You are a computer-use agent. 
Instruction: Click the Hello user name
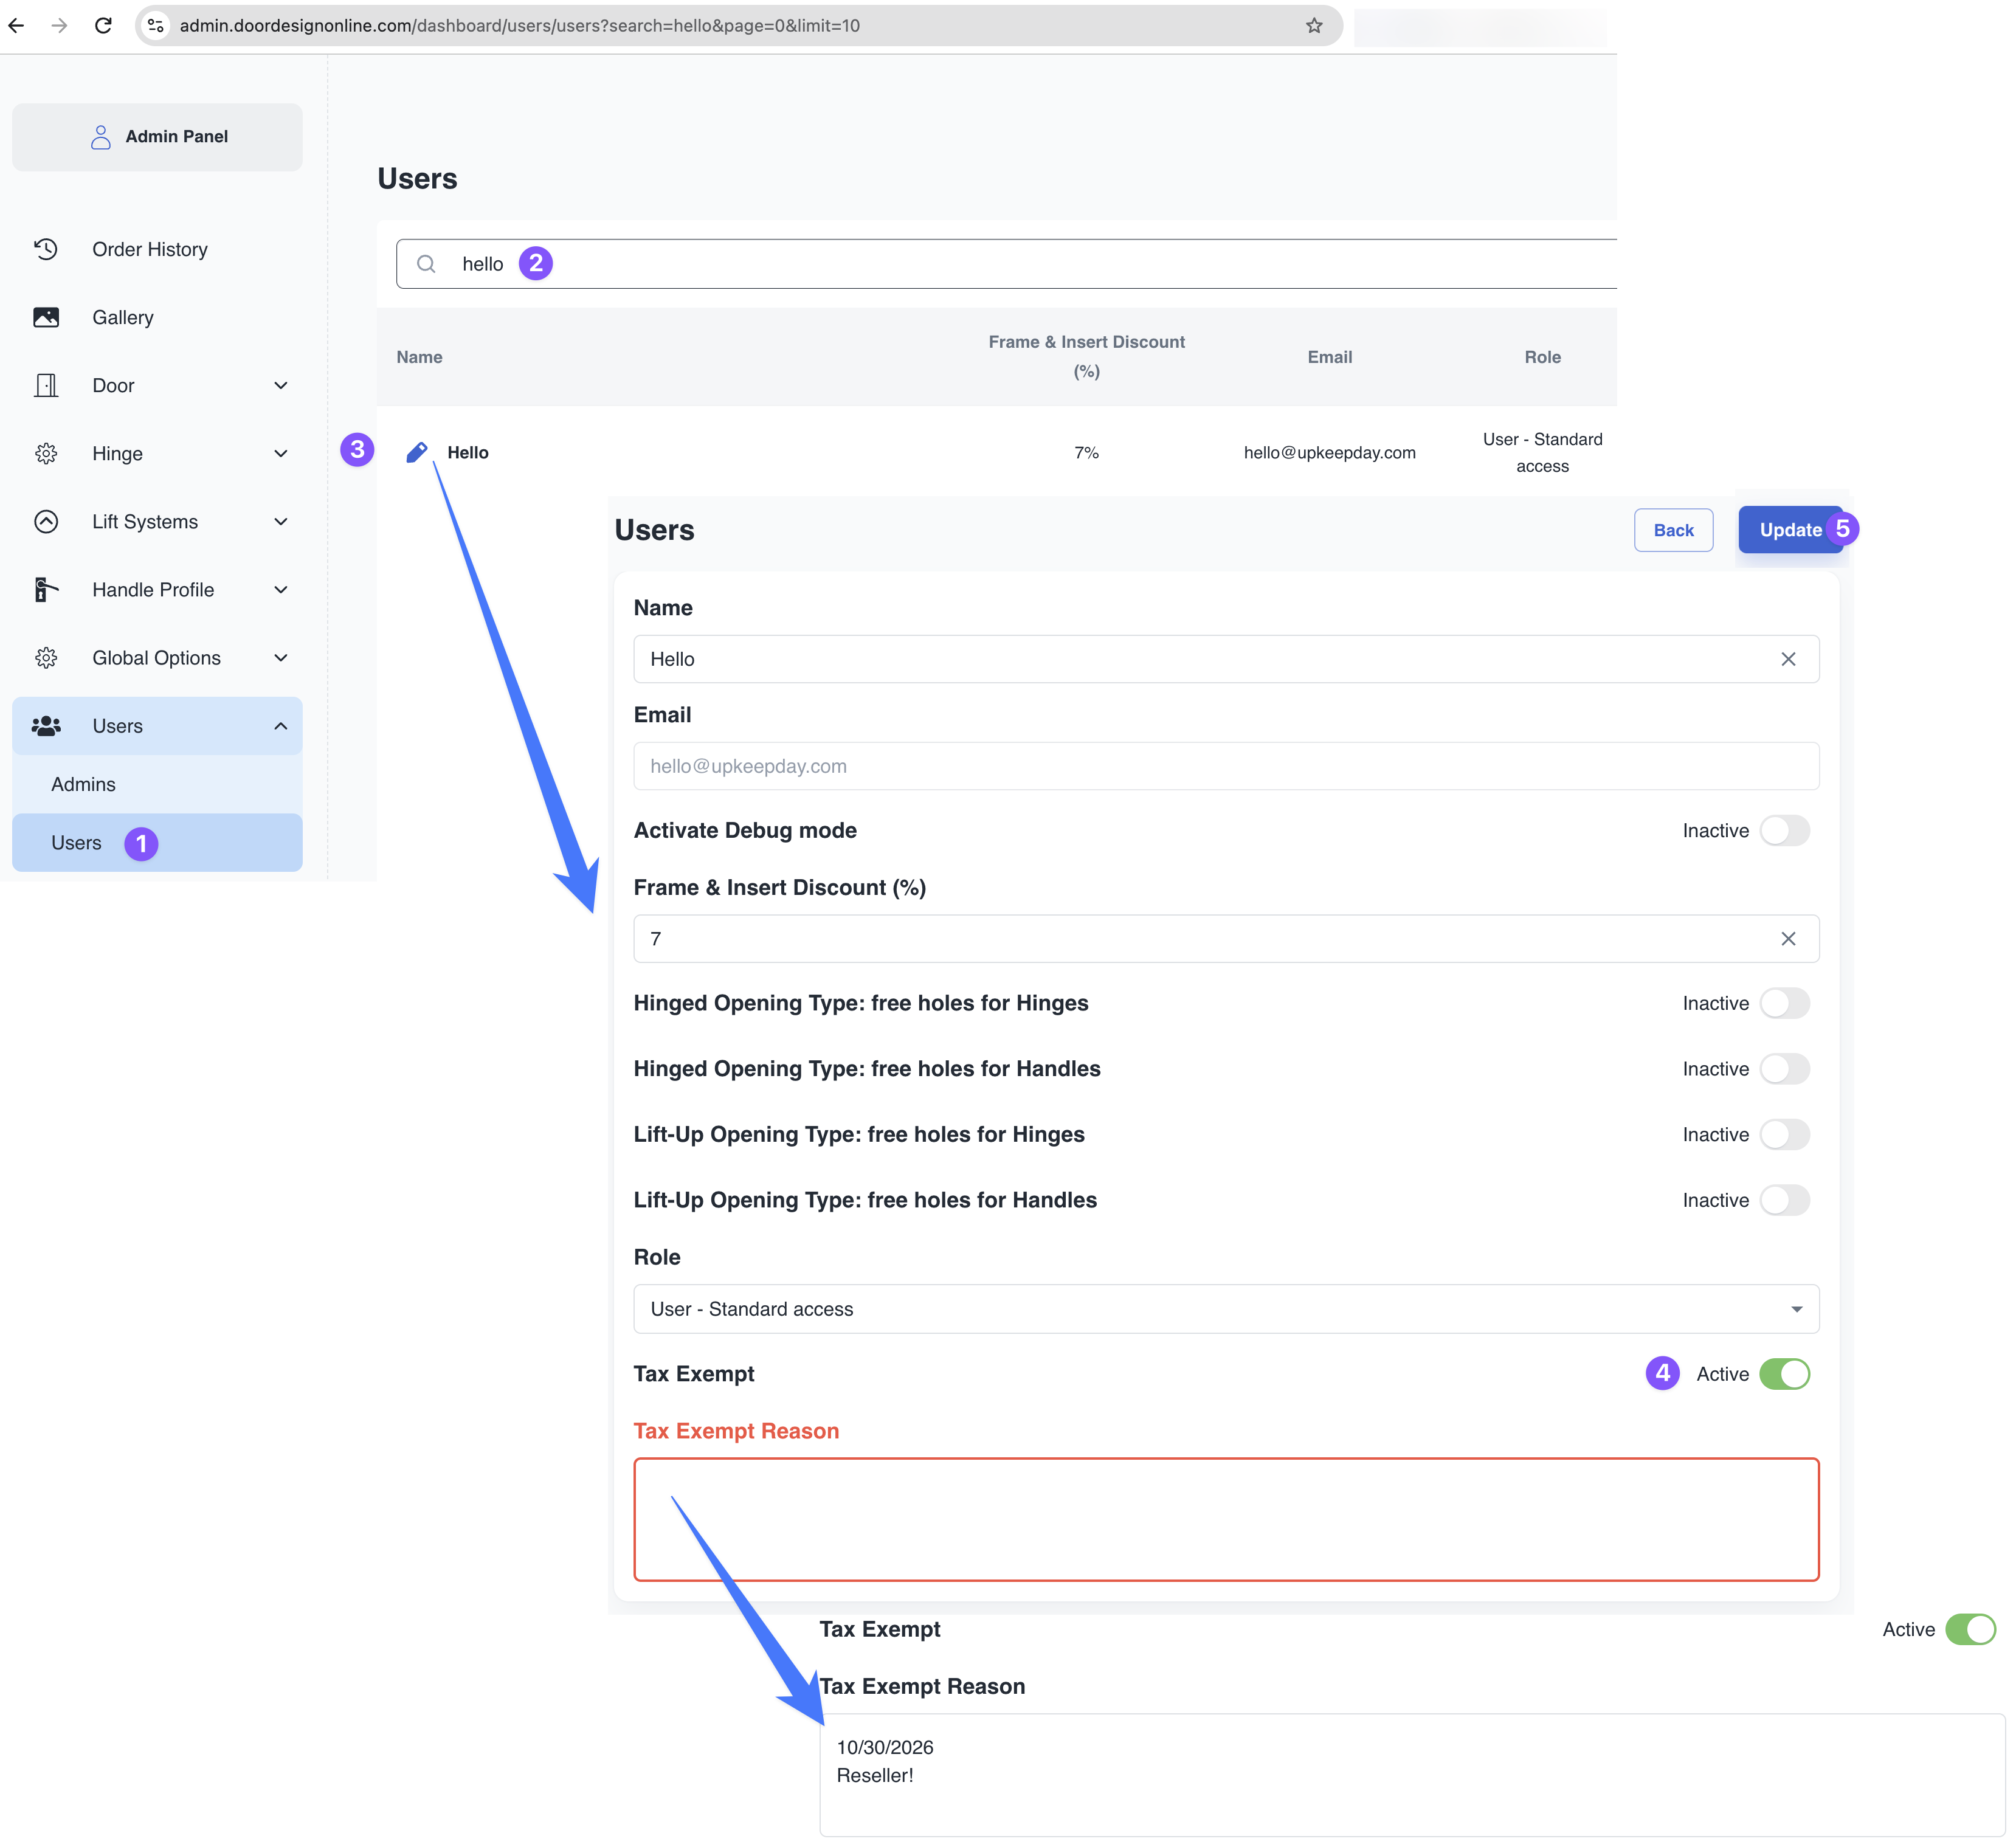pyautogui.click(x=467, y=452)
